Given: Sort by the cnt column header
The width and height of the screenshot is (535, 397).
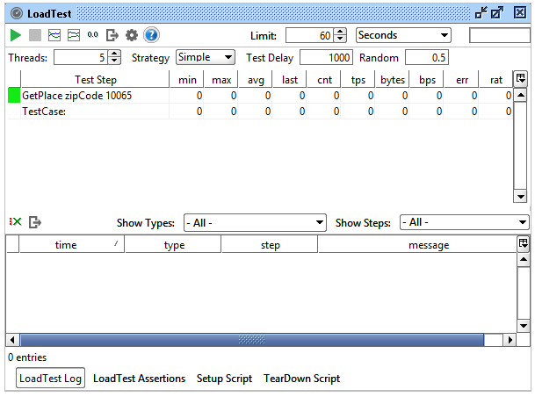Looking at the screenshot, I should coord(324,79).
